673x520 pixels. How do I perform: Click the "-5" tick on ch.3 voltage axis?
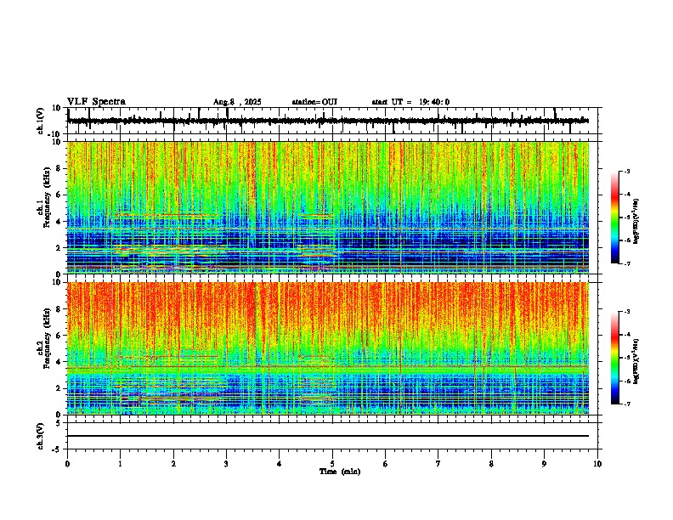[56, 449]
